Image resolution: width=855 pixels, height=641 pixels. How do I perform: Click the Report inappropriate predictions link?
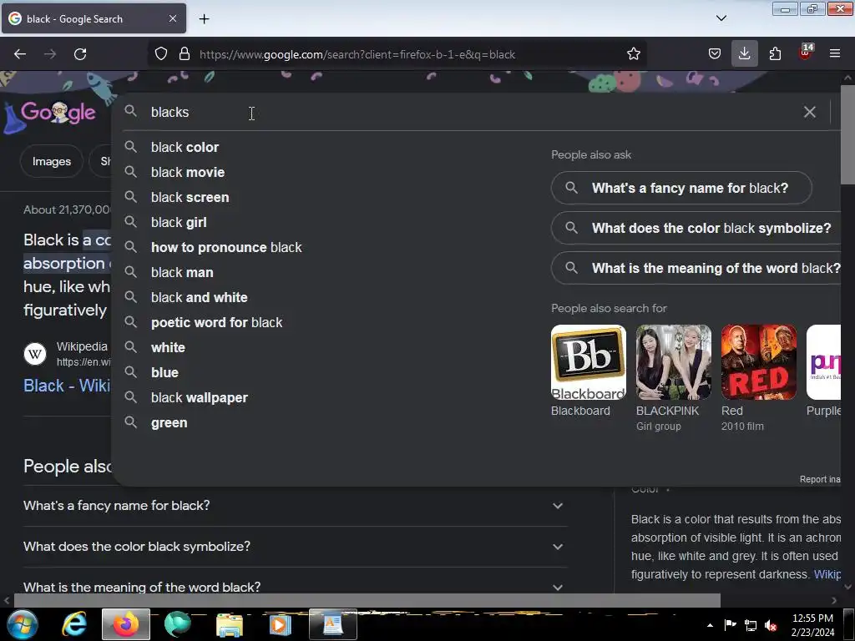tap(820, 479)
